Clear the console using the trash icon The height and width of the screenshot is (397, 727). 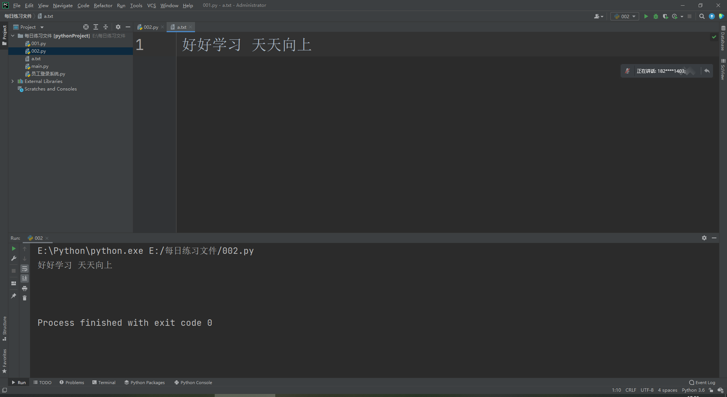coord(25,298)
